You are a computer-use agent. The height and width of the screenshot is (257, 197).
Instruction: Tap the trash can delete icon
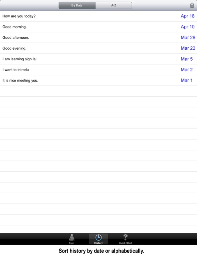(192, 5)
